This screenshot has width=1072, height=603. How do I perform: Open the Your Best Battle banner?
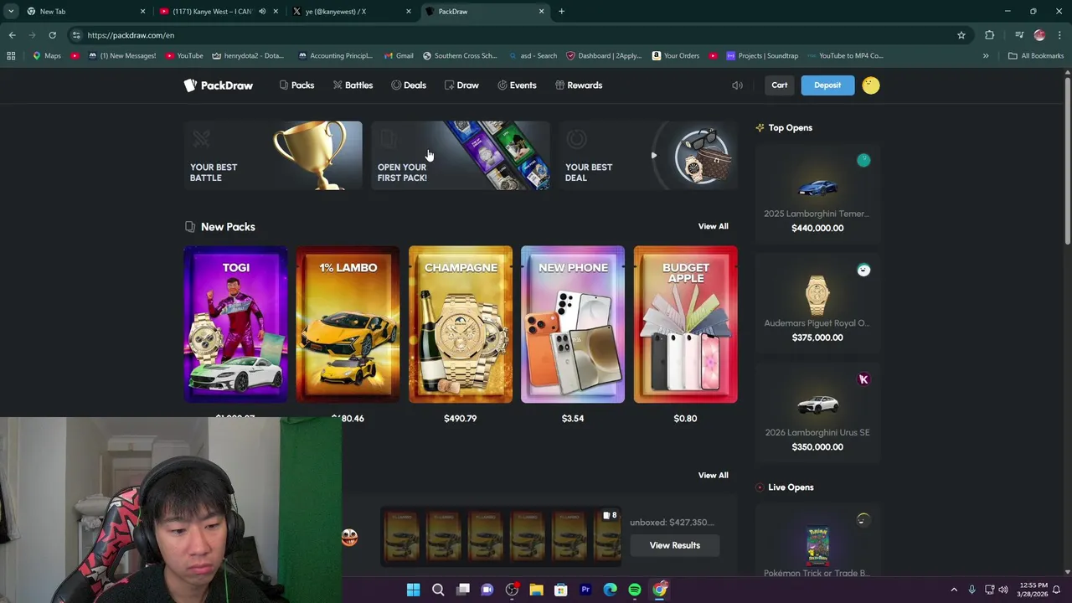pyautogui.click(x=273, y=156)
